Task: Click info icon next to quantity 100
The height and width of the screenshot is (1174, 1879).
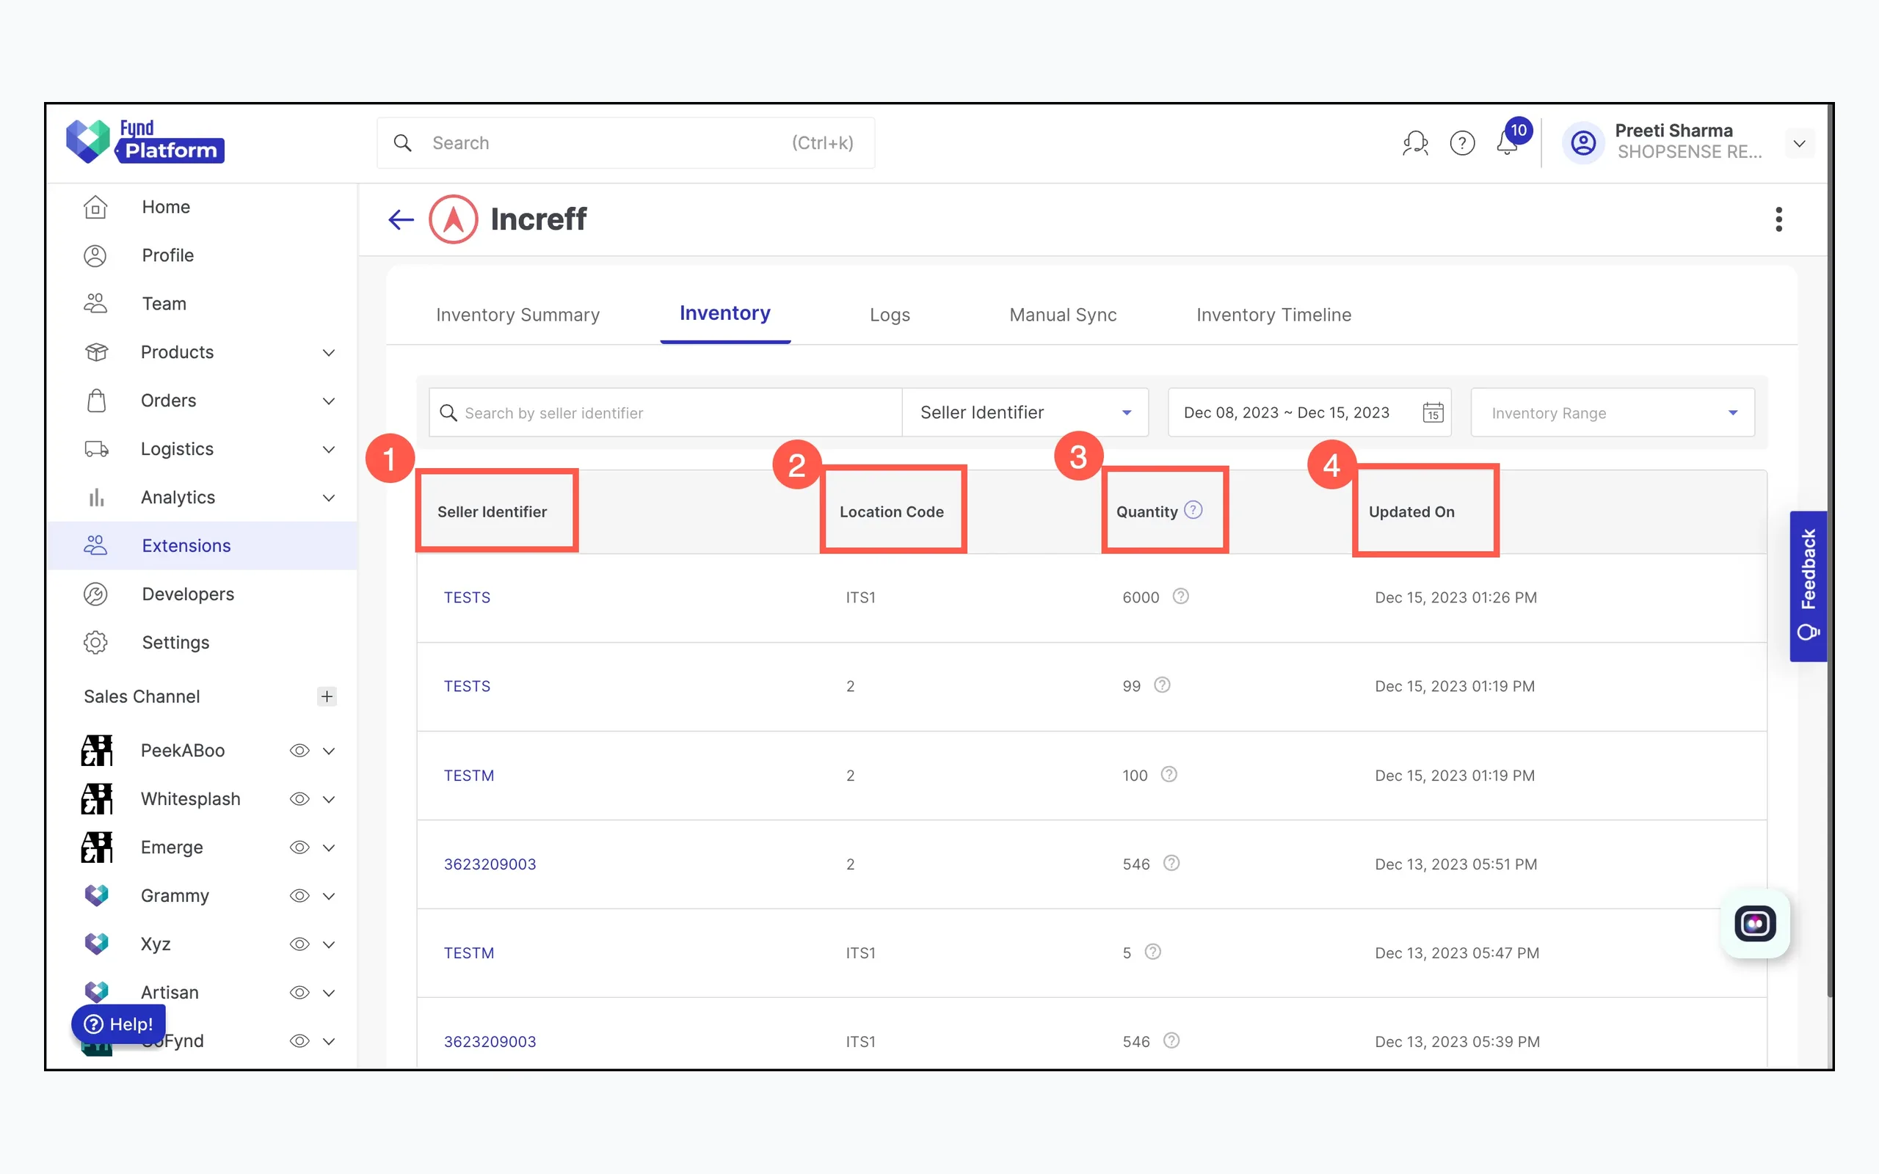Action: 1169,774
